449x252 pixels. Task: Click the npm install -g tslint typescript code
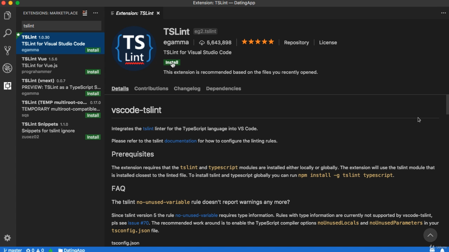click(345, 175)
